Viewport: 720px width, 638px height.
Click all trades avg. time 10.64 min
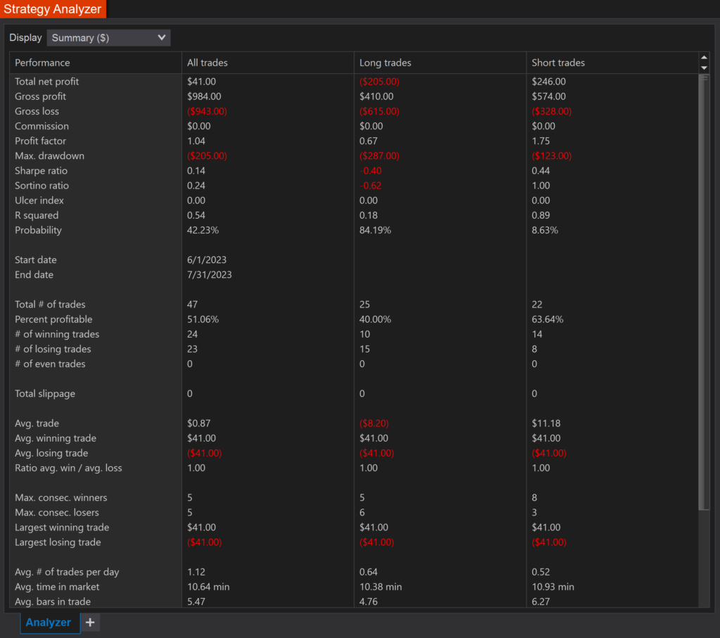pyautogui.click(x=208, y=587)
